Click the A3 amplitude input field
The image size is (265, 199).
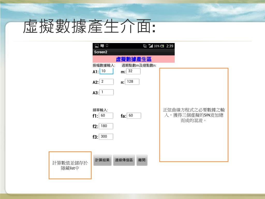pos(106,92)
